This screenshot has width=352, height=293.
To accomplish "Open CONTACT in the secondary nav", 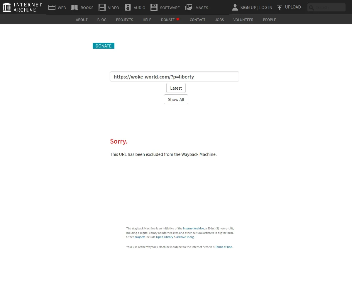I will click(197, 20).
